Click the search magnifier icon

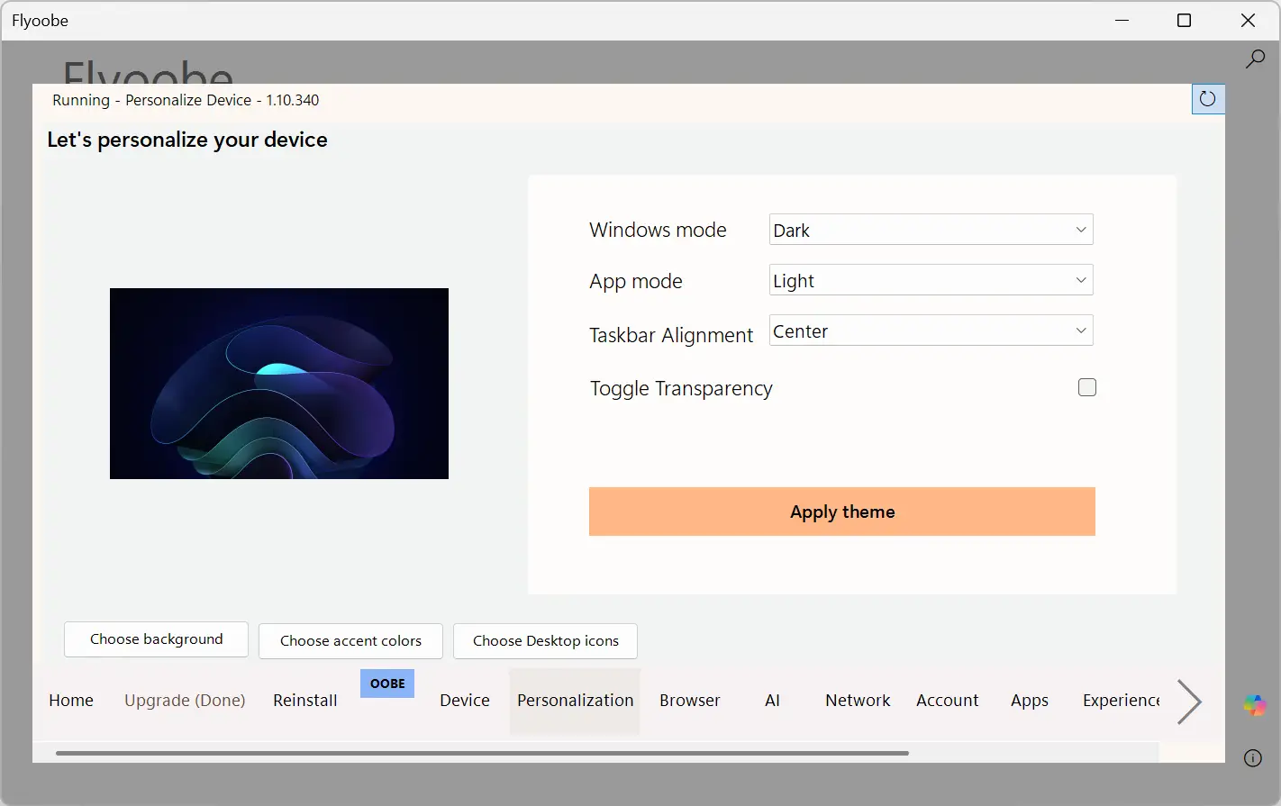tap(1254, 59)
